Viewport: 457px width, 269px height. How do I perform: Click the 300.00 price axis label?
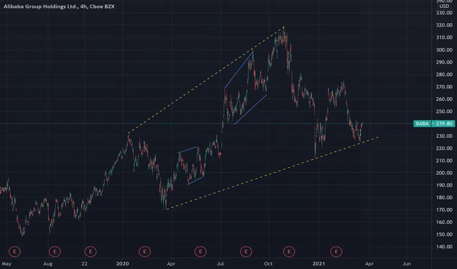444,50
